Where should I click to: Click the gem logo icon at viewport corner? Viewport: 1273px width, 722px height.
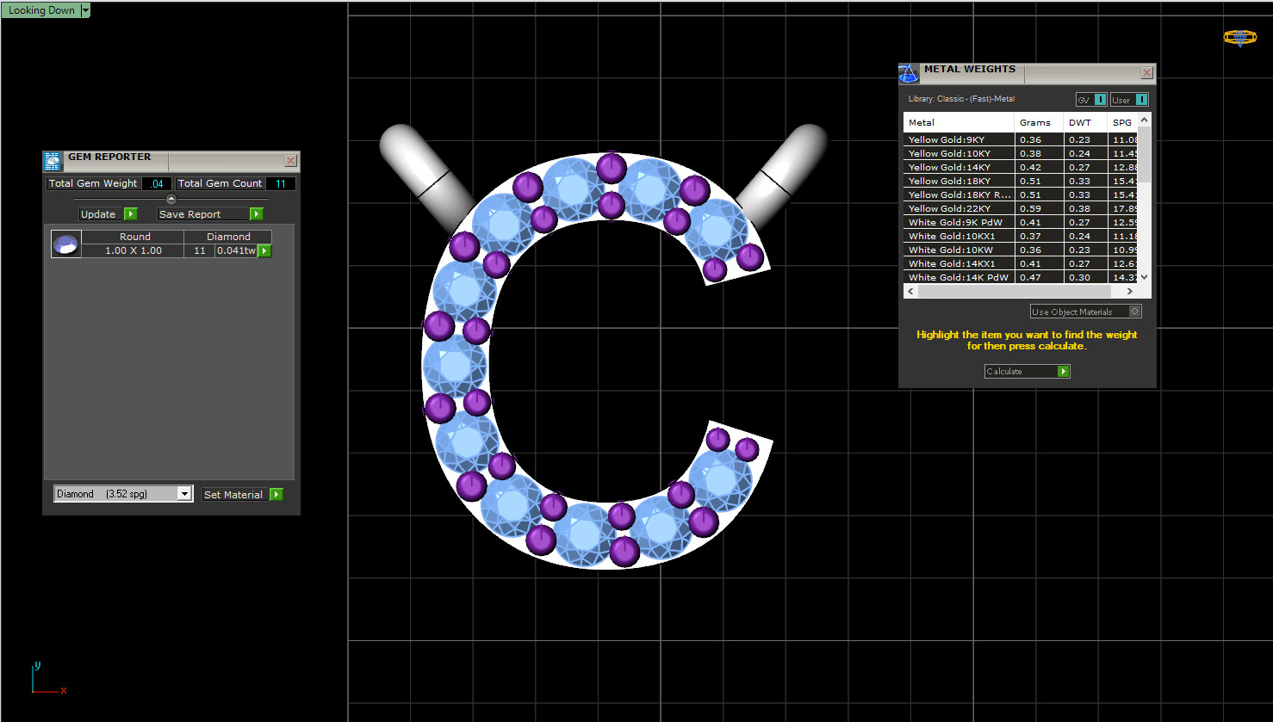[1240, 37]
